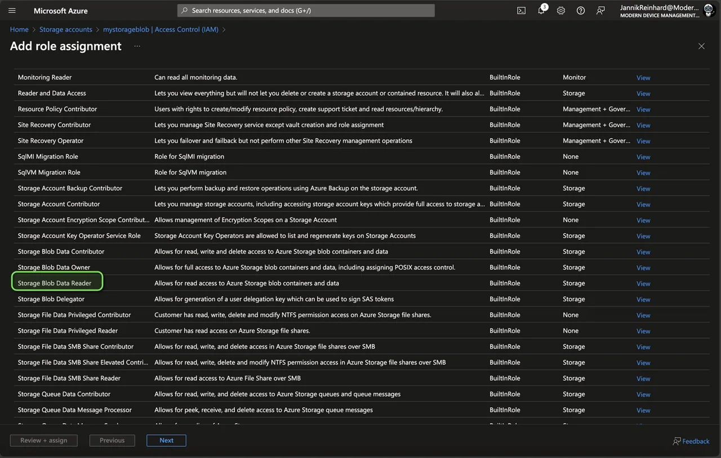
Task: Close the Add role assignment pane
Action: (701, 46)
